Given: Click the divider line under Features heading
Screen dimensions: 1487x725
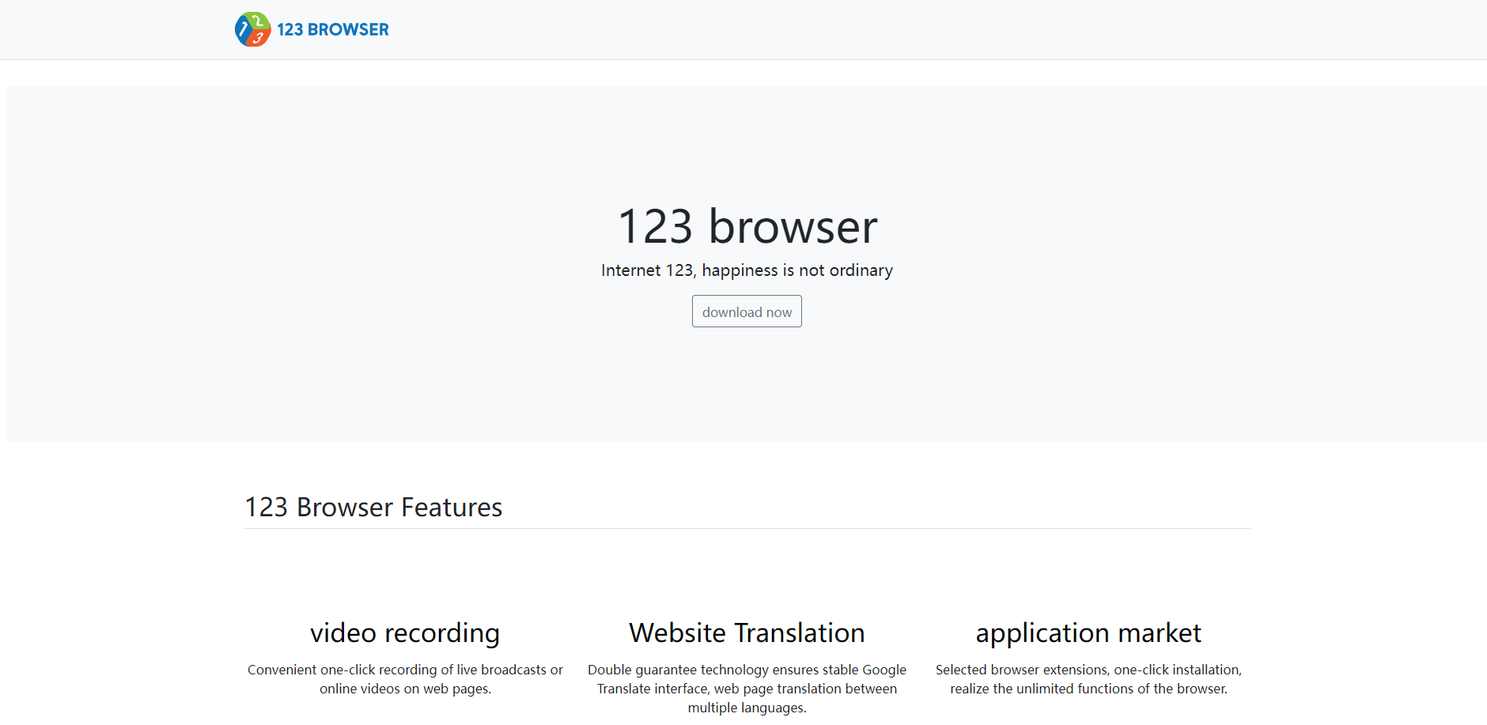Looking at the screenshot, I should pyautogui.click(x=747, y=528).
